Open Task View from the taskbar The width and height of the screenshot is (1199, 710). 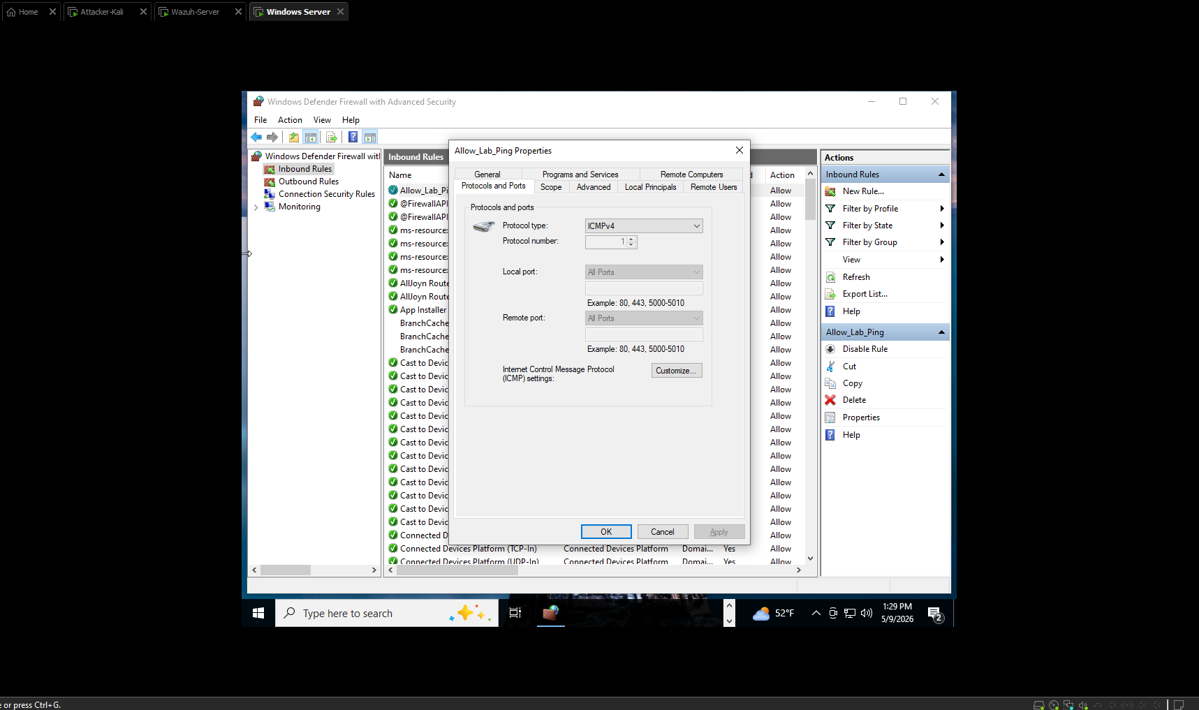[x=515, y=613]
